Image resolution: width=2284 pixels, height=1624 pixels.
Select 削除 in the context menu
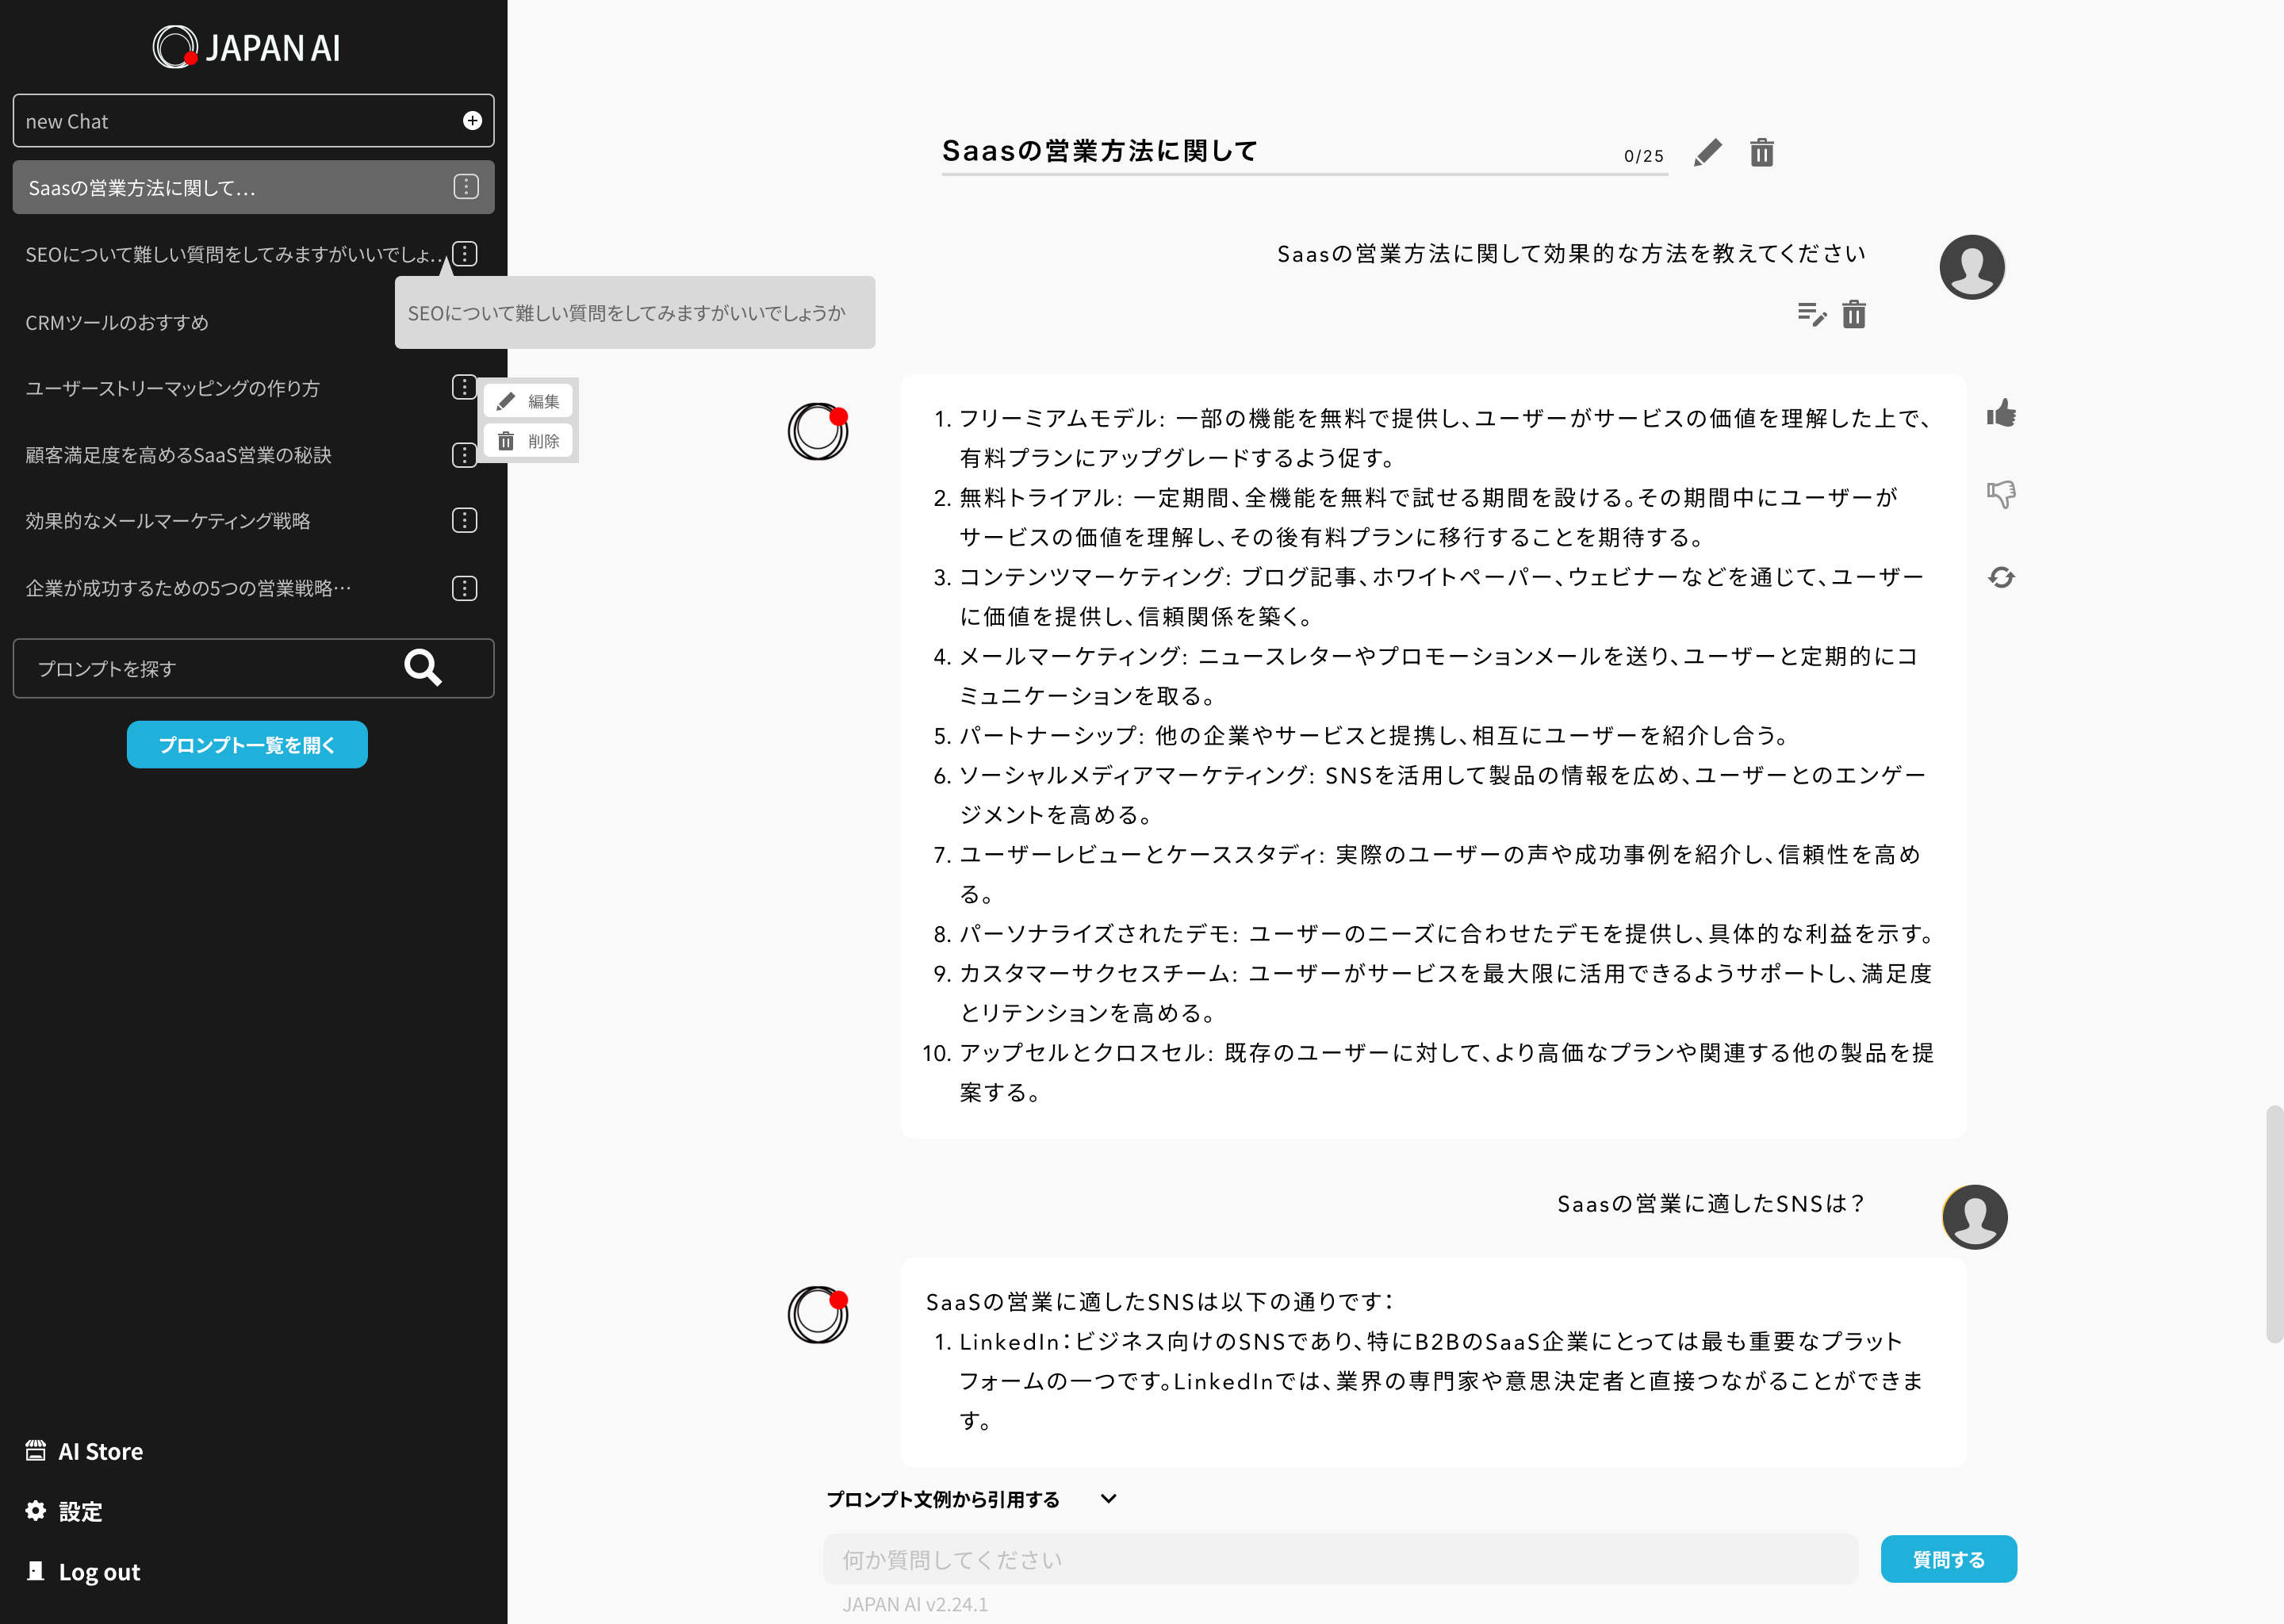click(528, 441)
